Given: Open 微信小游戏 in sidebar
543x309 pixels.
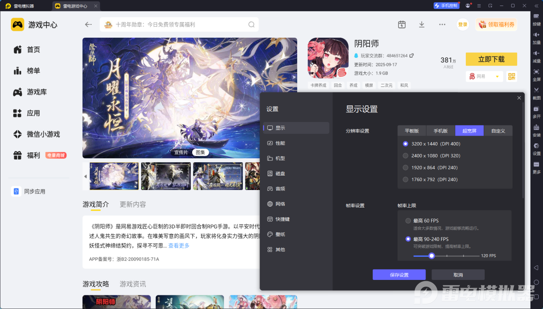Looking at the screenshot, I should (x=43, y=134).
